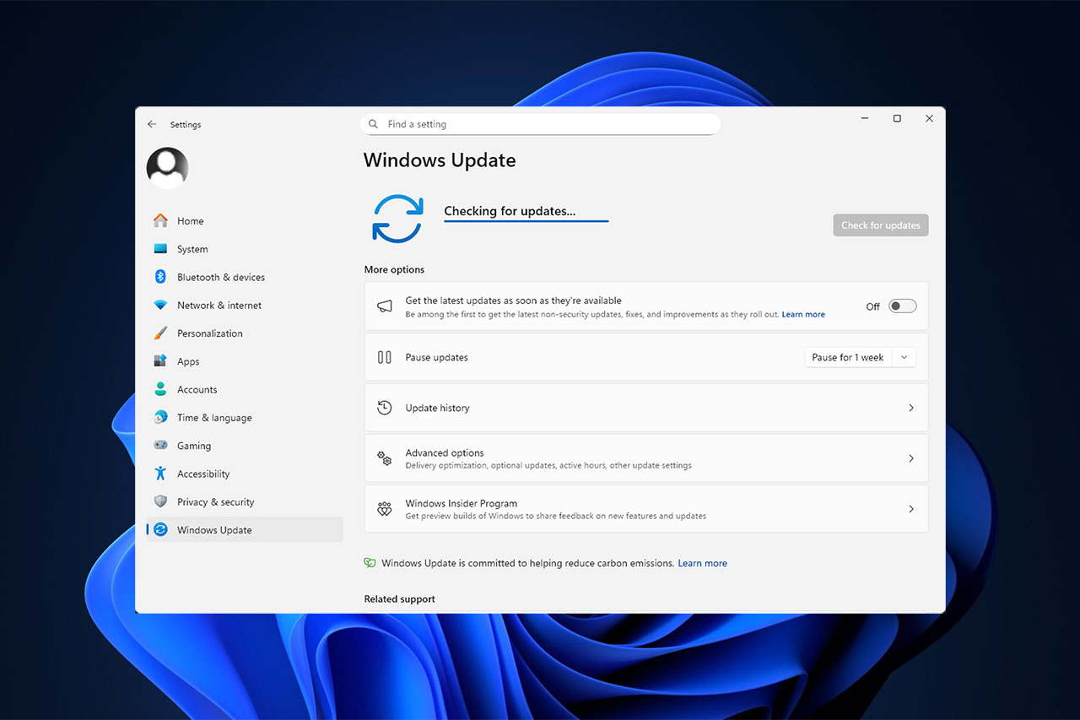The height and width of the screenshot is (720, 1080).
Task: Open Windows Insider Program chevron
Action: (910, 509)
